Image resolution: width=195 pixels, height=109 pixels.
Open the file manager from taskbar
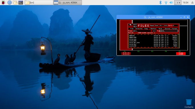pos(15,3)
